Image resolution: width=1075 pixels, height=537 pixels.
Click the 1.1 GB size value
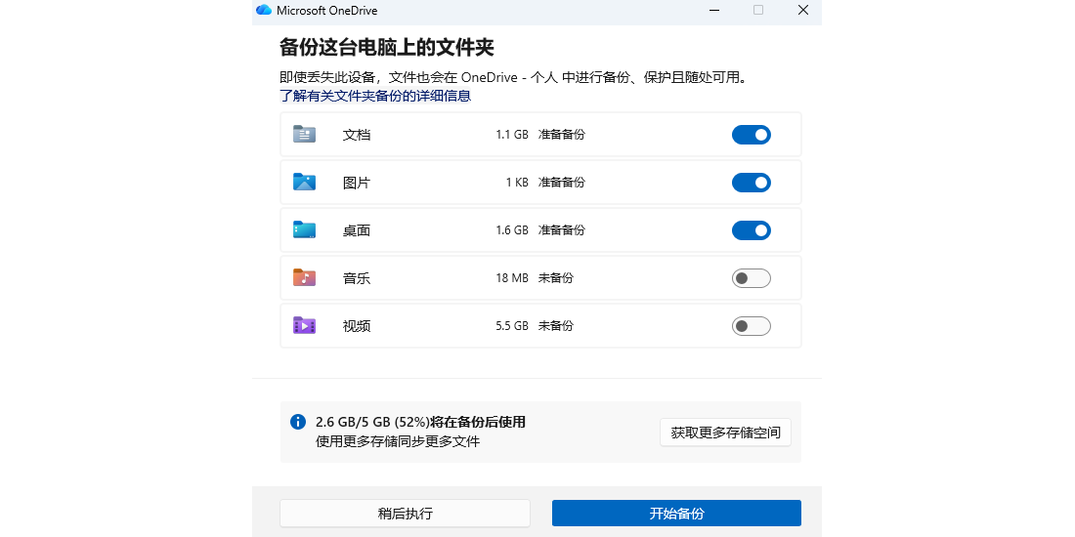click(x=512, y=135)
